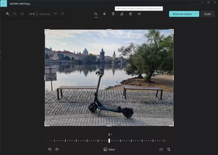The height and width of the screenshot is (155, 218).
Task: Click the Zrušit button
Action: (207, 14)
